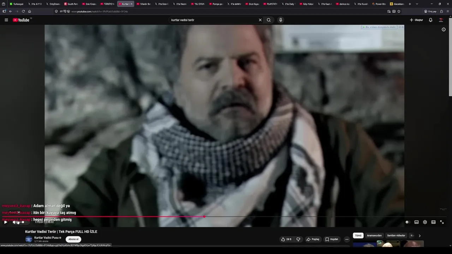Screen dimensions: 452x254
Task: Open the Oluştur create menu
Action: [x=416, y=20]
